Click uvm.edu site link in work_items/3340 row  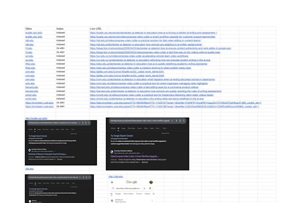click(x=30, y=76)
